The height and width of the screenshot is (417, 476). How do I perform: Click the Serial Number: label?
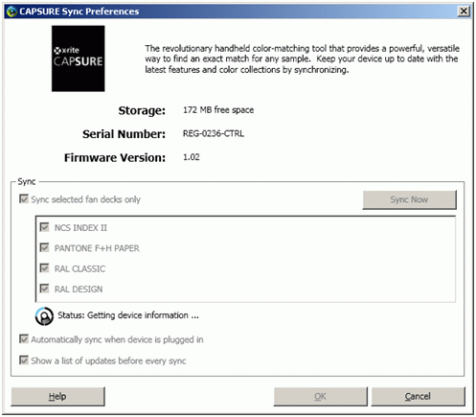click(x=124, y=134)
